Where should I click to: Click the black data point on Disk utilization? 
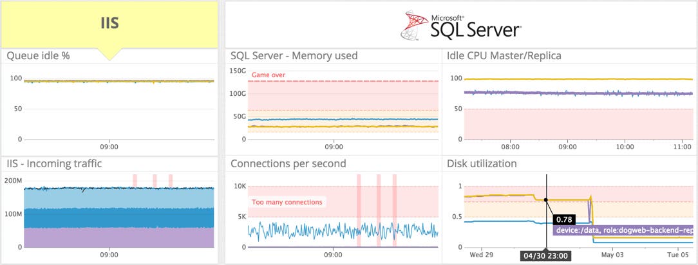pyautogui.click(x=546, y=200)
